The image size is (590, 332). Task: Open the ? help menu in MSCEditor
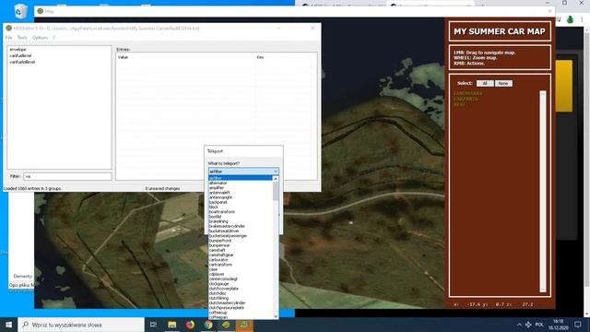53,38
